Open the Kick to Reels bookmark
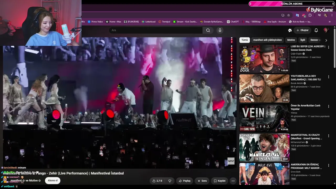 coord(300,22)
